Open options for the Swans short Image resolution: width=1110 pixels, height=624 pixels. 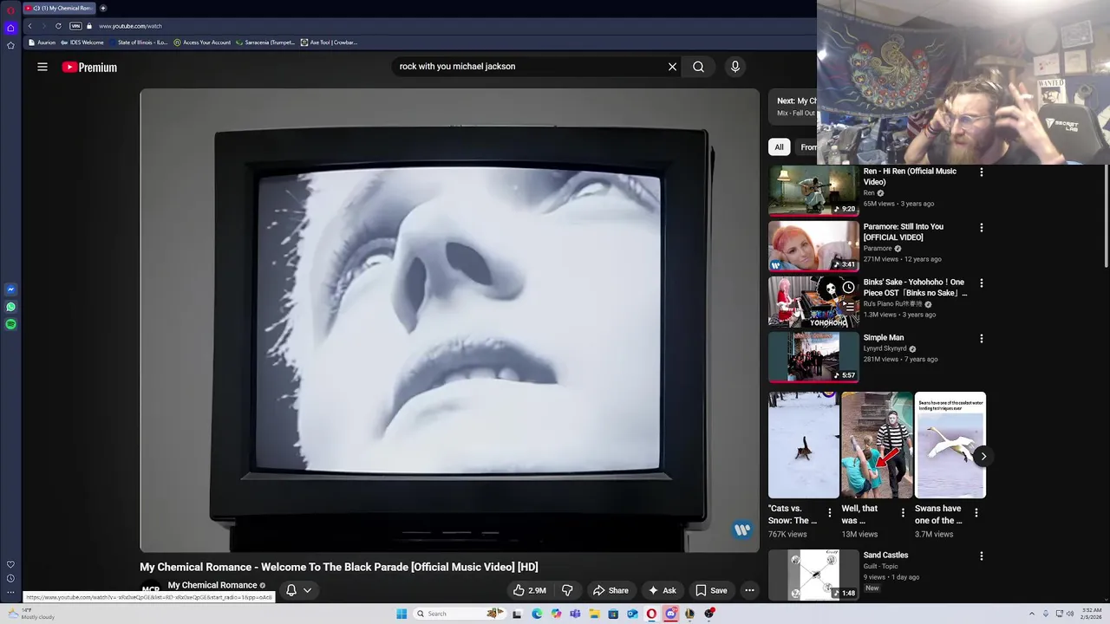pyautogui.click(x=976, y=513)
